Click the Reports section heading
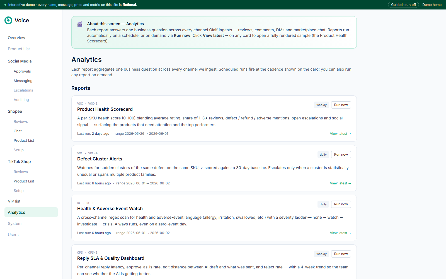This screenshot has width=446, height=279. coord(81,88)
